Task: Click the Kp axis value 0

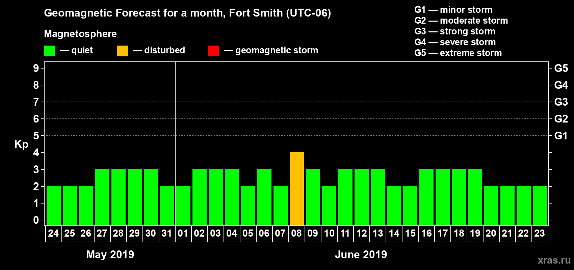Action: point(36,220)
